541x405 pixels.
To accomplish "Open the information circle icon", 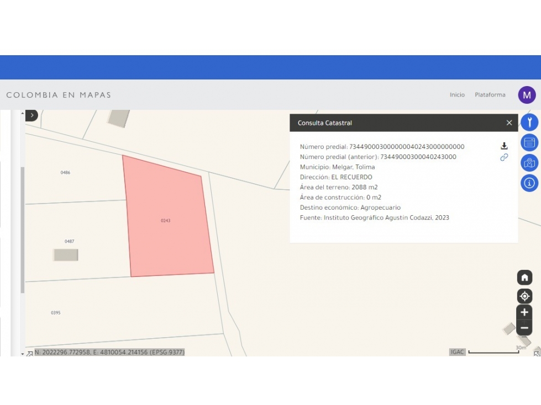I will [529, 183].
